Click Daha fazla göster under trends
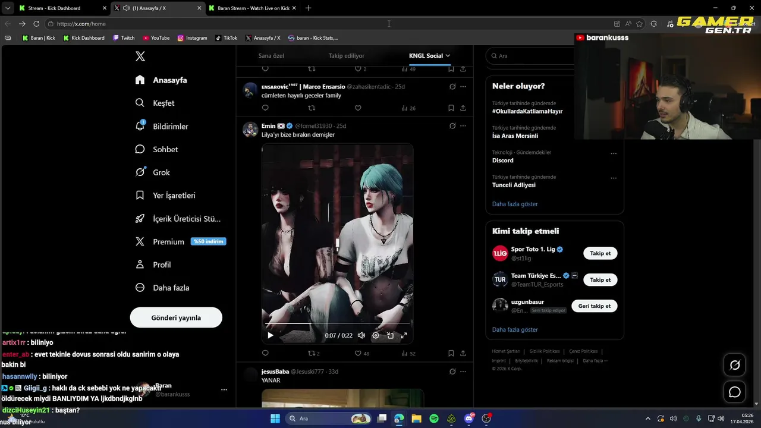The width and height of the screenshot is (761, 428). click(x=515, y=204)
